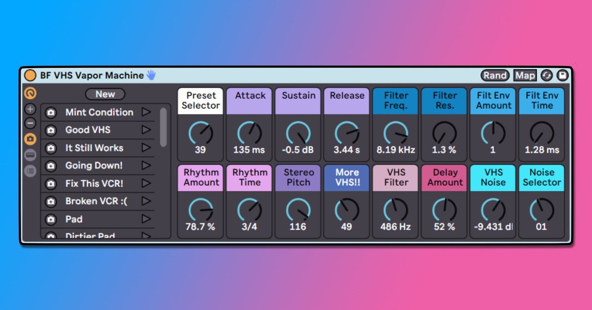This screenshot has width=592, height=310.
Task: Click the More VHS!! macro label
Action: (347, 177)
